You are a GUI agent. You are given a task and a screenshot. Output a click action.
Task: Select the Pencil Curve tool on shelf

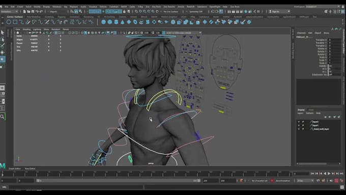click(x=28, y=22)
